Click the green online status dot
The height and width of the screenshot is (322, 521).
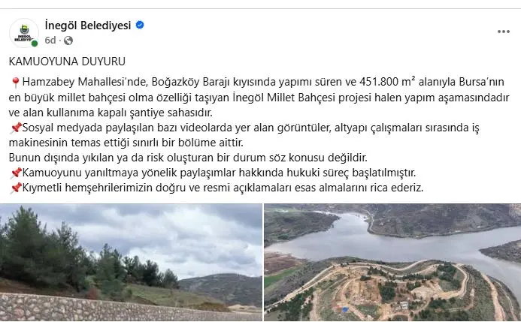click(x=35, y=44)
